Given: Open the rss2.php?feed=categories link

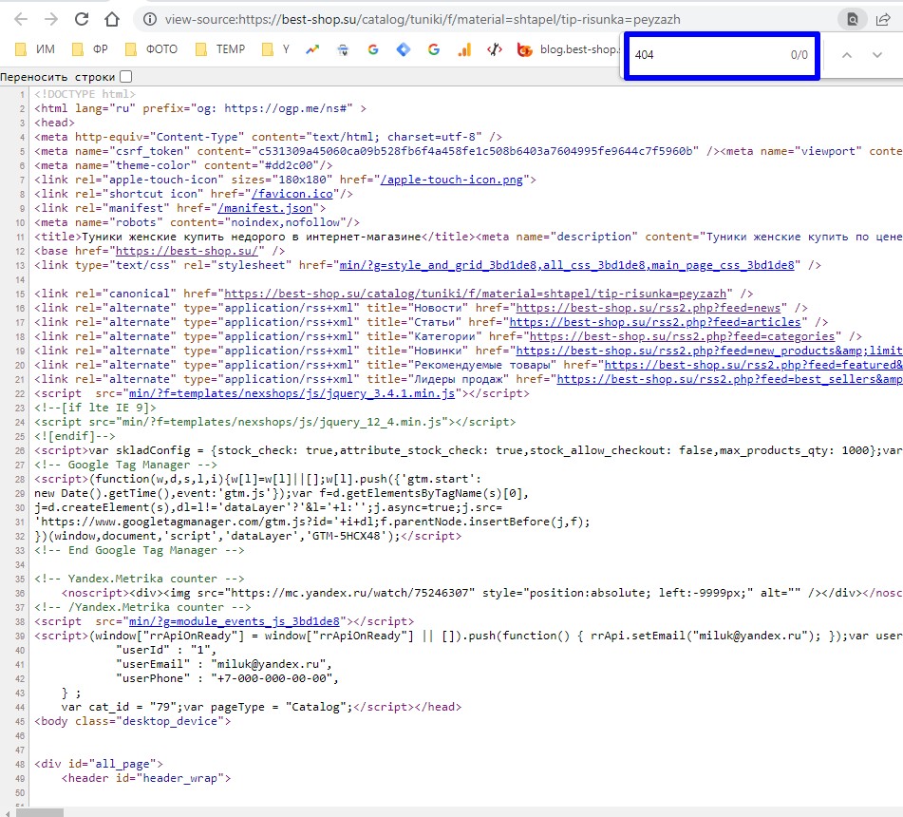Looking at the screenshot, I should tap(682, 336).
